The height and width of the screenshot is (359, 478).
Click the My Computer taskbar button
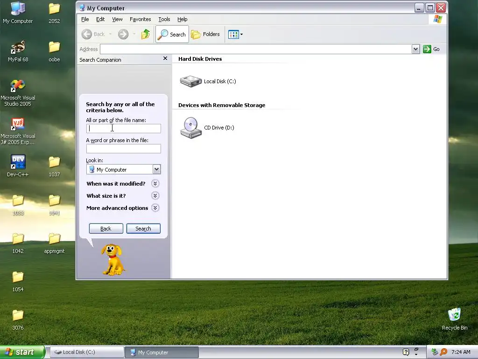(x=162, y=352)
